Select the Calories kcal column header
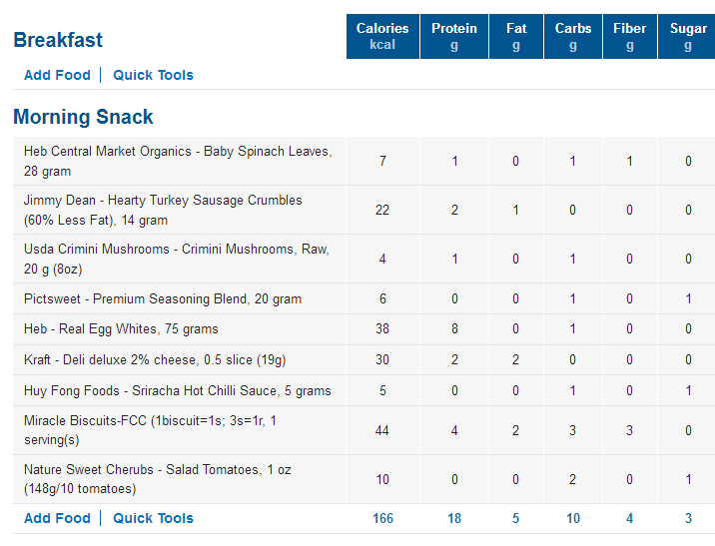Viewport: 715px width, 546px height. (382, 37)
